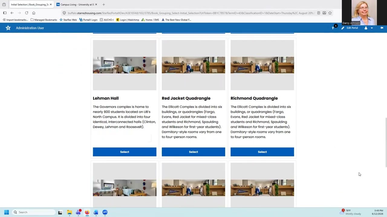Viewport: 387px width, 217px height.
Task: Click the browser home icon
Action: 34,13
